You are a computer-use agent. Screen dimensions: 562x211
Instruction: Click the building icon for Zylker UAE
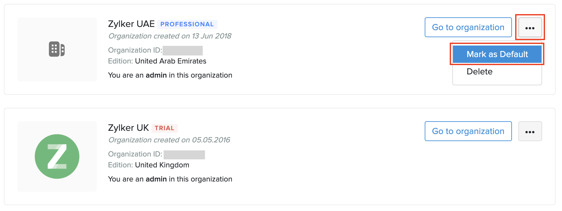pos(57,49)
